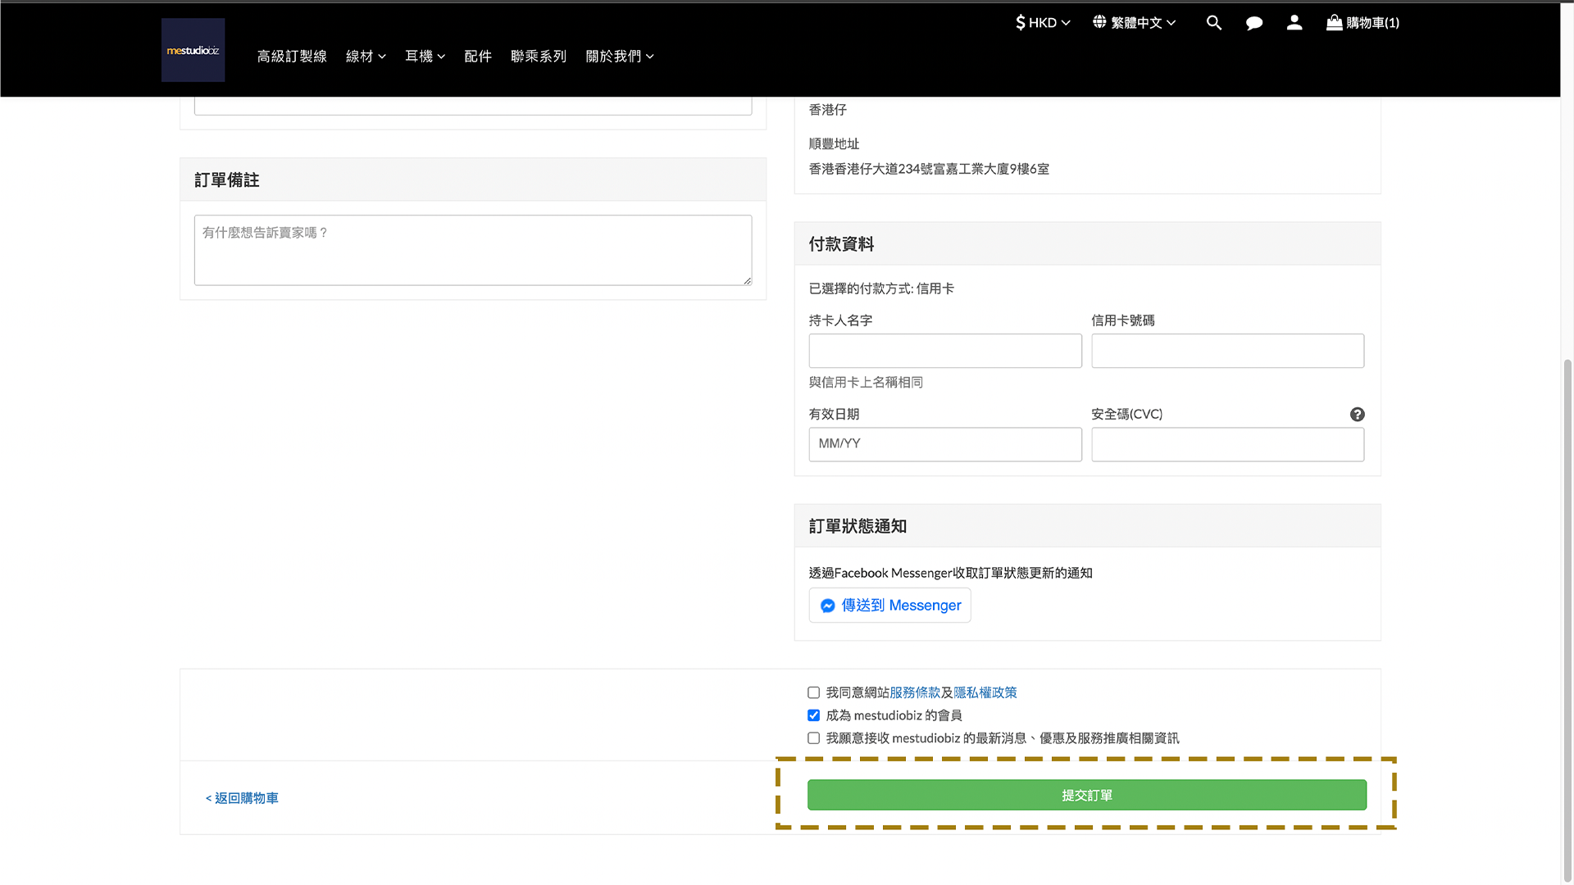Click the green 提交訂單 button
Screen dimensions: 1574x885
[x=1086, y=795]
